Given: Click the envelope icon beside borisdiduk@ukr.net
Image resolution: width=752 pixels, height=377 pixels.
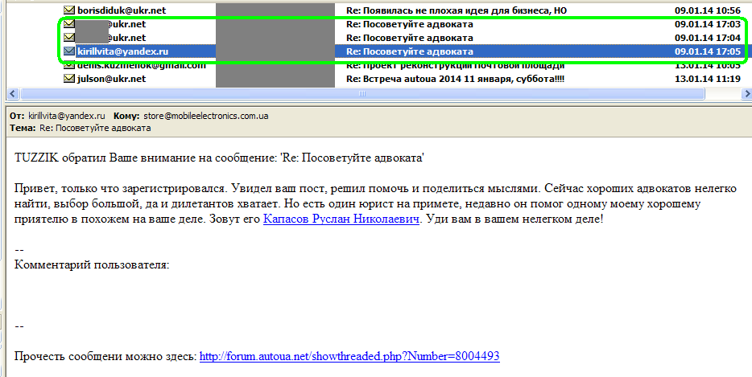Looking at the screenshot, I should point(68,10).
